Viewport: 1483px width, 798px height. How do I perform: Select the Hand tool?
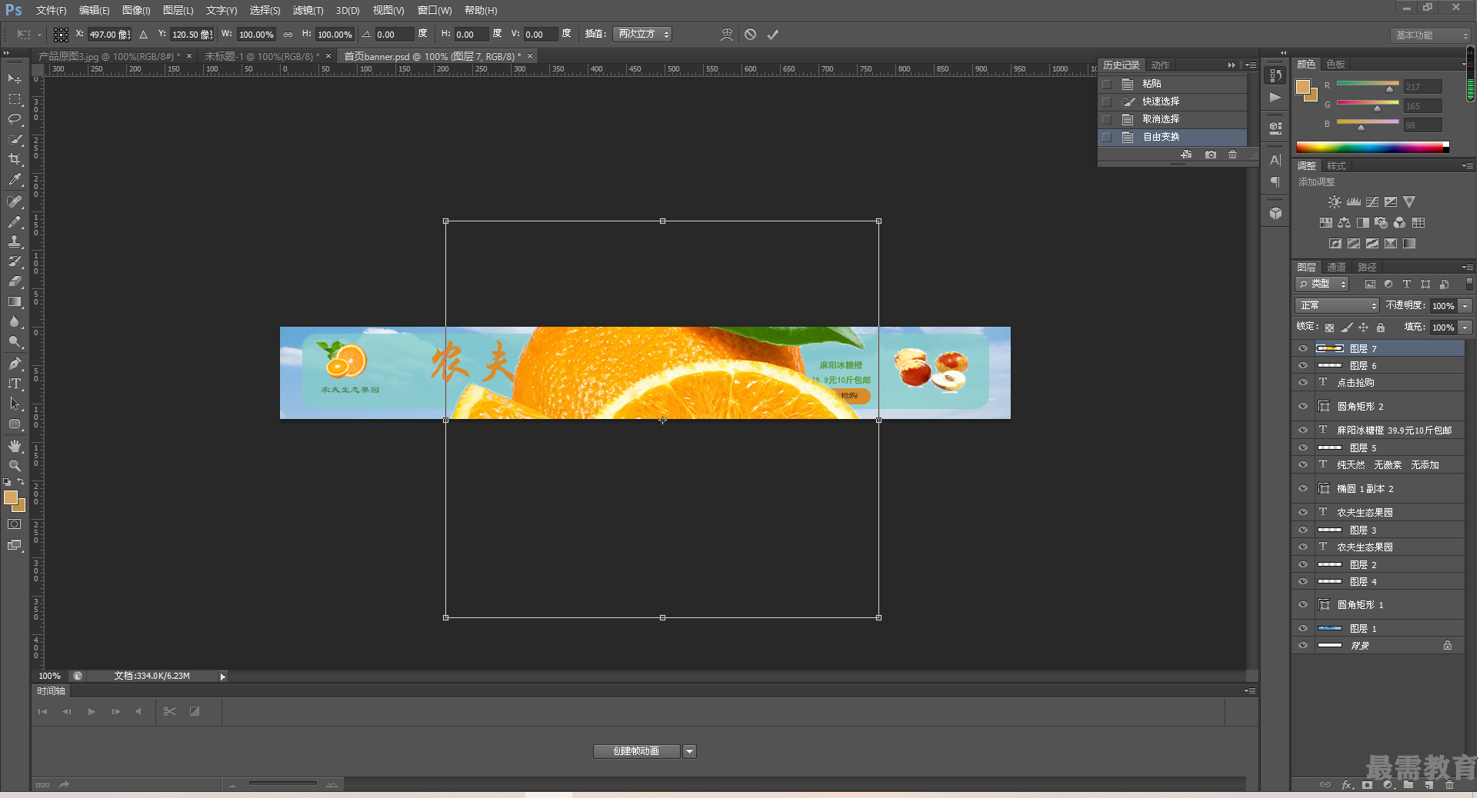pos(15,446)
